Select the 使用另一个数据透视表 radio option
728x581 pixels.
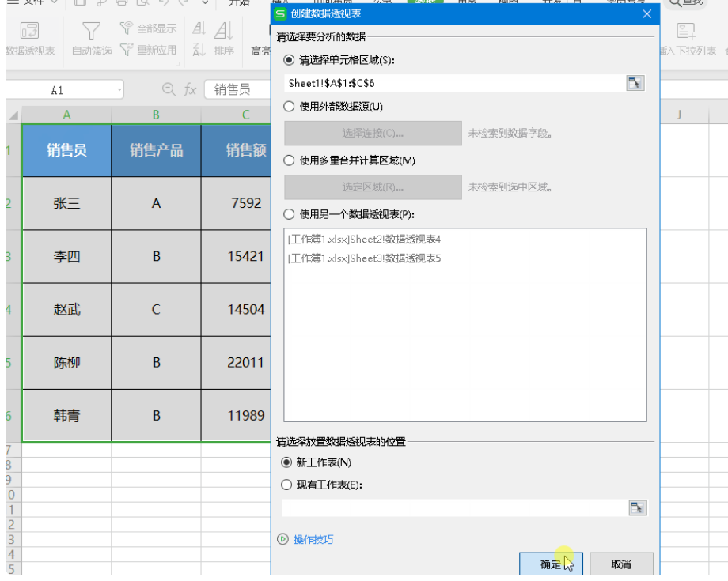click(289, 213)
